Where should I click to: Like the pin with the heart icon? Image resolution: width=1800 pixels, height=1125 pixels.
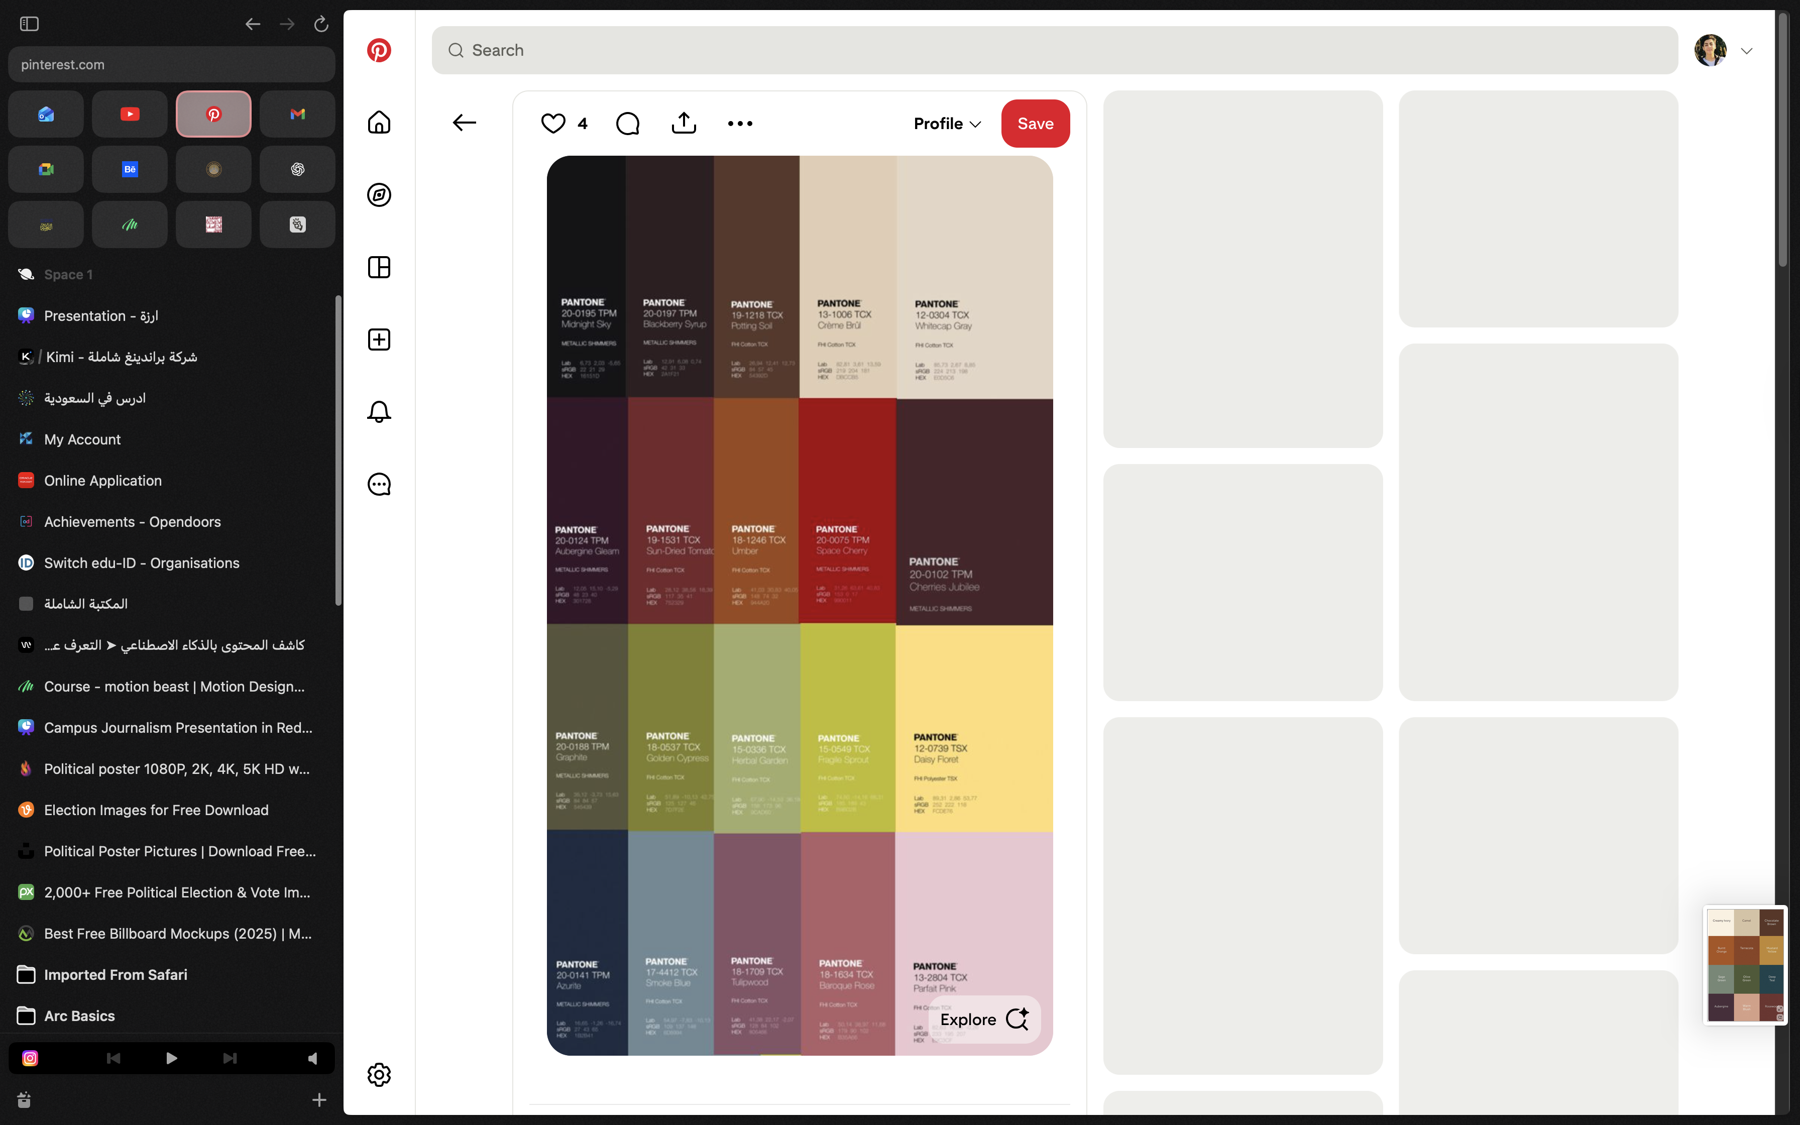552,124
